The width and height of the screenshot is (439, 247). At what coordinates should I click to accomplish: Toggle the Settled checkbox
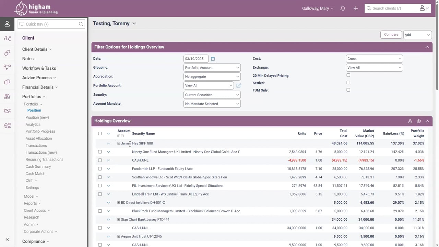point(348,83)
